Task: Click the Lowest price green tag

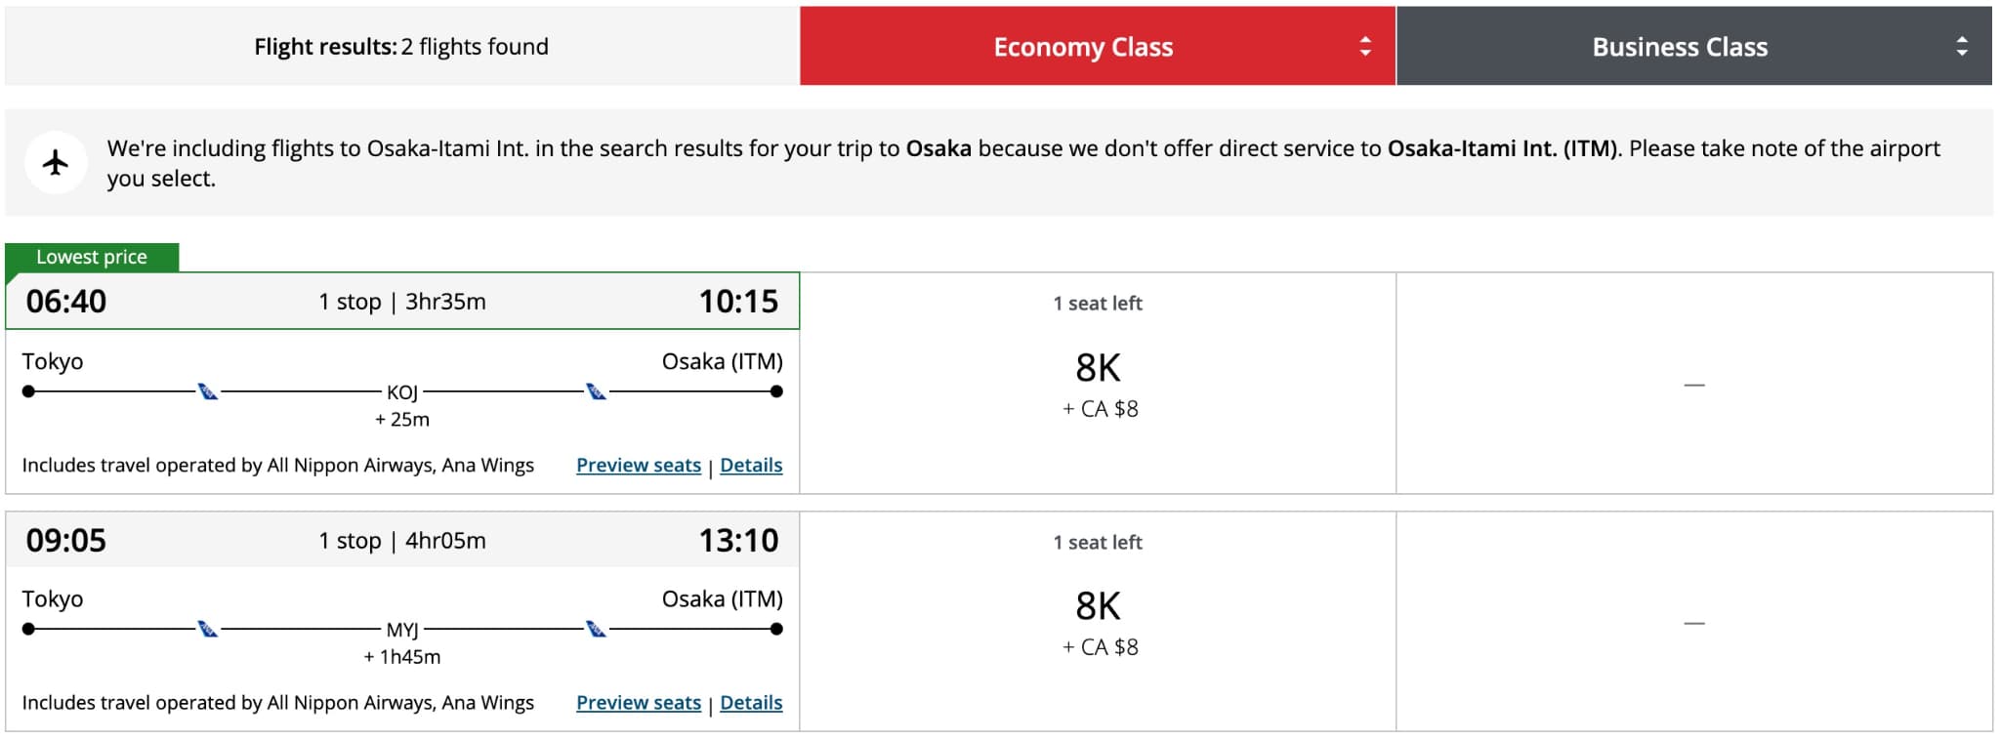Action: coord(92,257)
